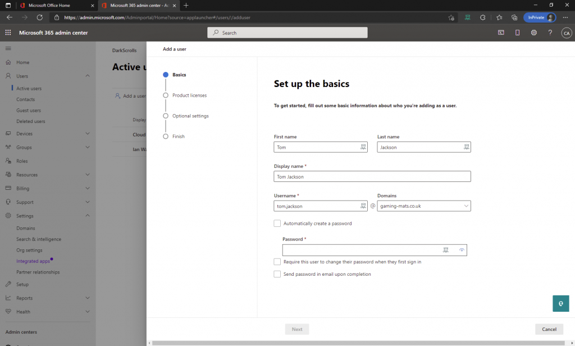Show password with the eye icon
This screenshot has height=346, width=575.
pyautogui.click(x=462, y=251)
